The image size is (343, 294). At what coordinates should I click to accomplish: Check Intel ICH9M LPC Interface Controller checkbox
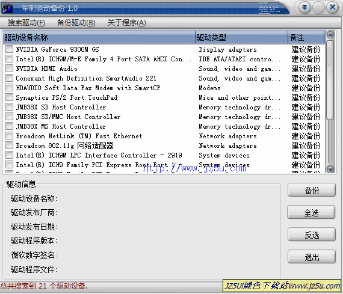click(9, 155)
